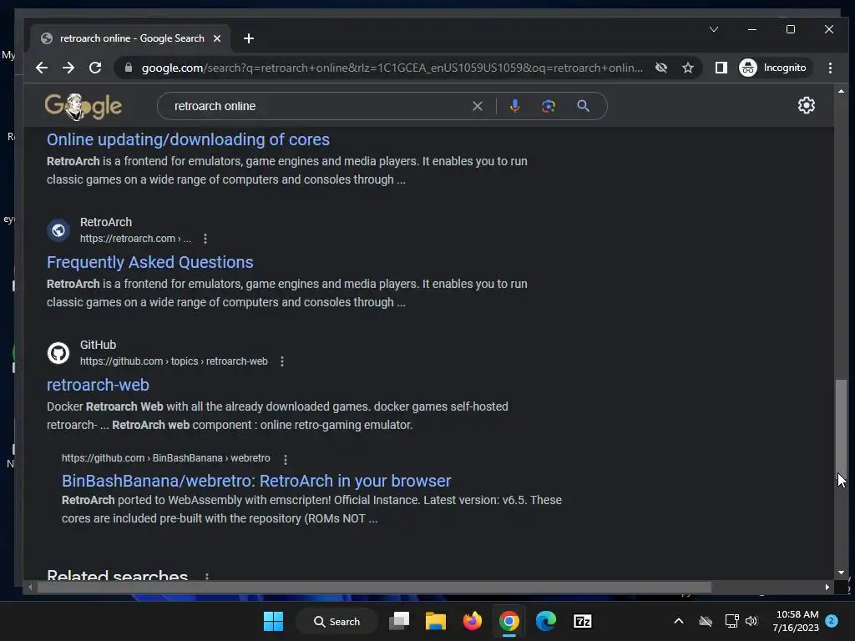Screen dimensions: 855x641
Task: Click github.com topics retroarch-web URL
Action: point(174,361)
